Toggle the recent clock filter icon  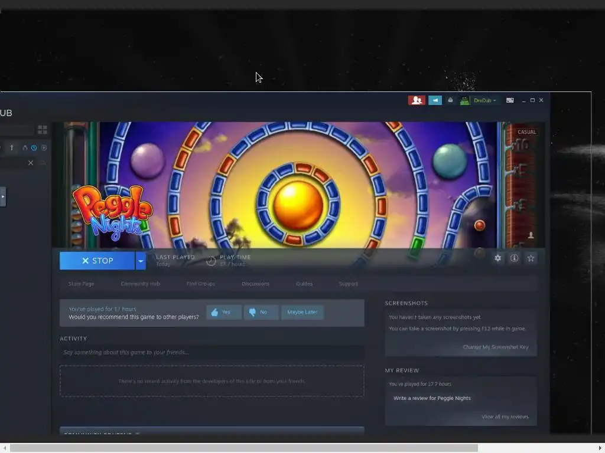(x=34, y=148)
